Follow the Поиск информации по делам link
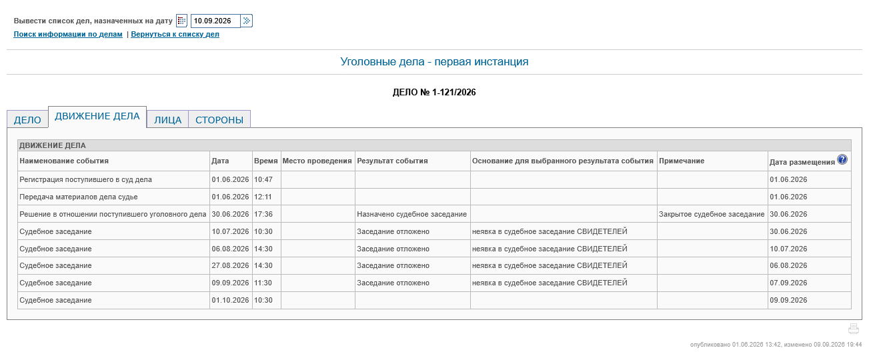Viewport: 869px width, 356px height. point(68,34)
